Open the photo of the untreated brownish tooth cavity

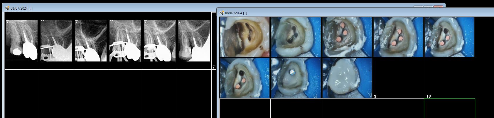point(245,37)
